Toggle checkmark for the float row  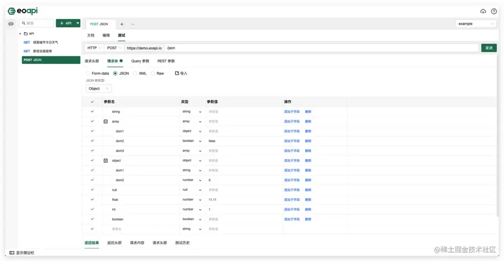click(92, 200)
